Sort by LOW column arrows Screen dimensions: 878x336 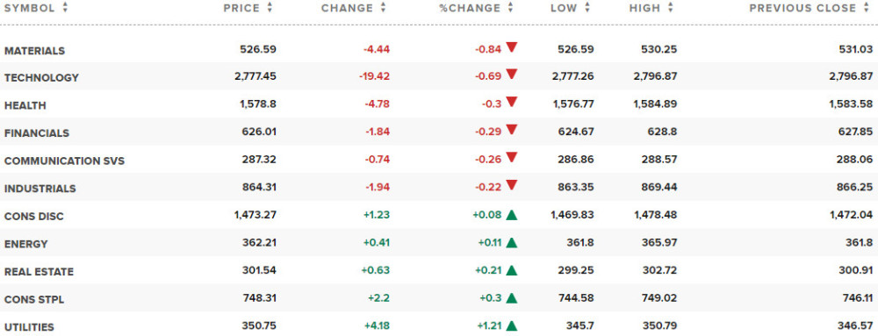tap(587, 8)
